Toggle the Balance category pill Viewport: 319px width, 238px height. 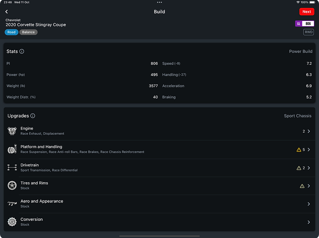tap(28, 32)
